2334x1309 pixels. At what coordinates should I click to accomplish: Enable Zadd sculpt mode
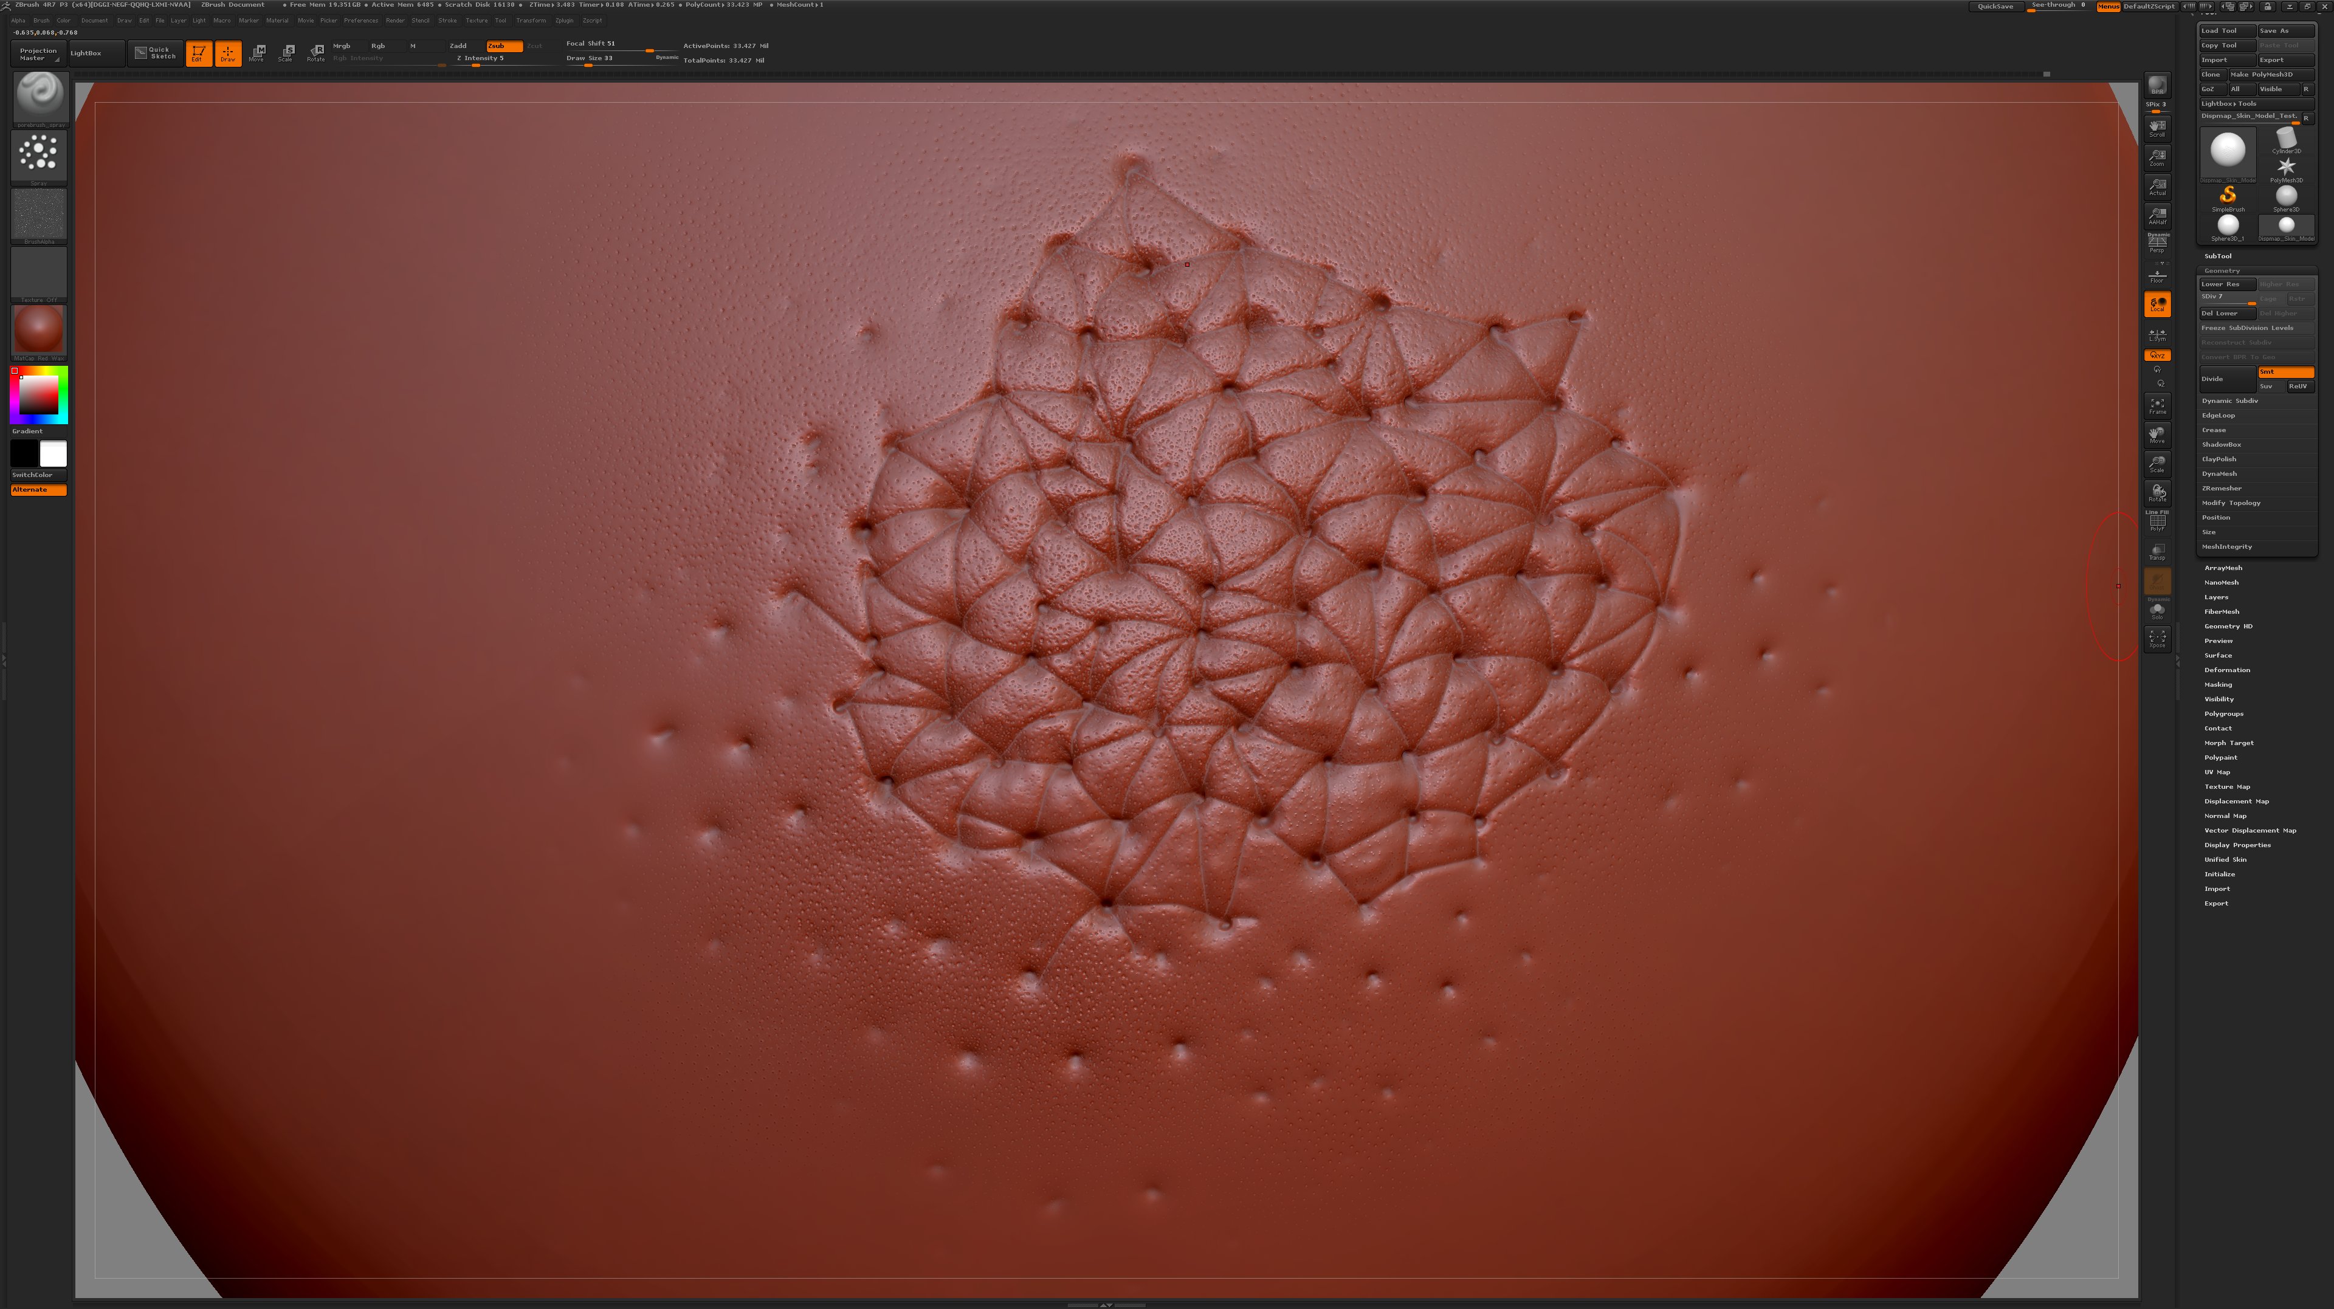[x=458, y=46]
